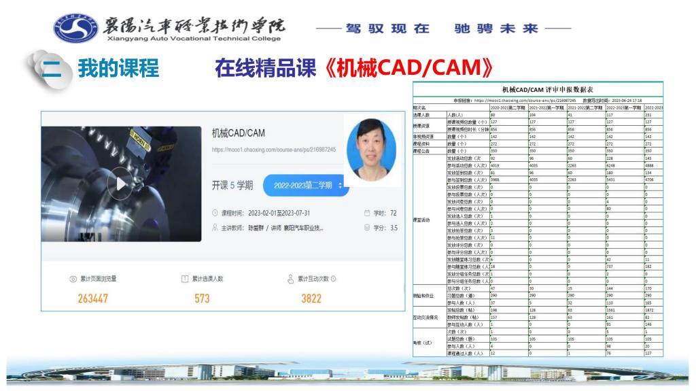Click the person icon next to 主讲教师
696x391 pixels.
(215, 228)
